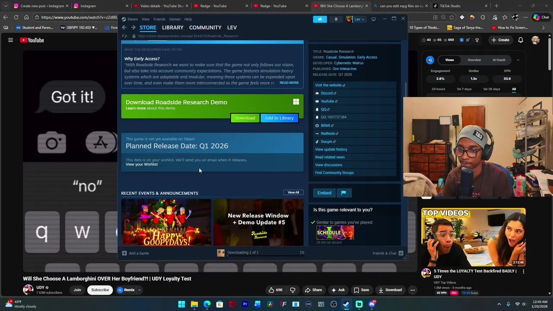Reload the Steam store page

pos(125,36)
